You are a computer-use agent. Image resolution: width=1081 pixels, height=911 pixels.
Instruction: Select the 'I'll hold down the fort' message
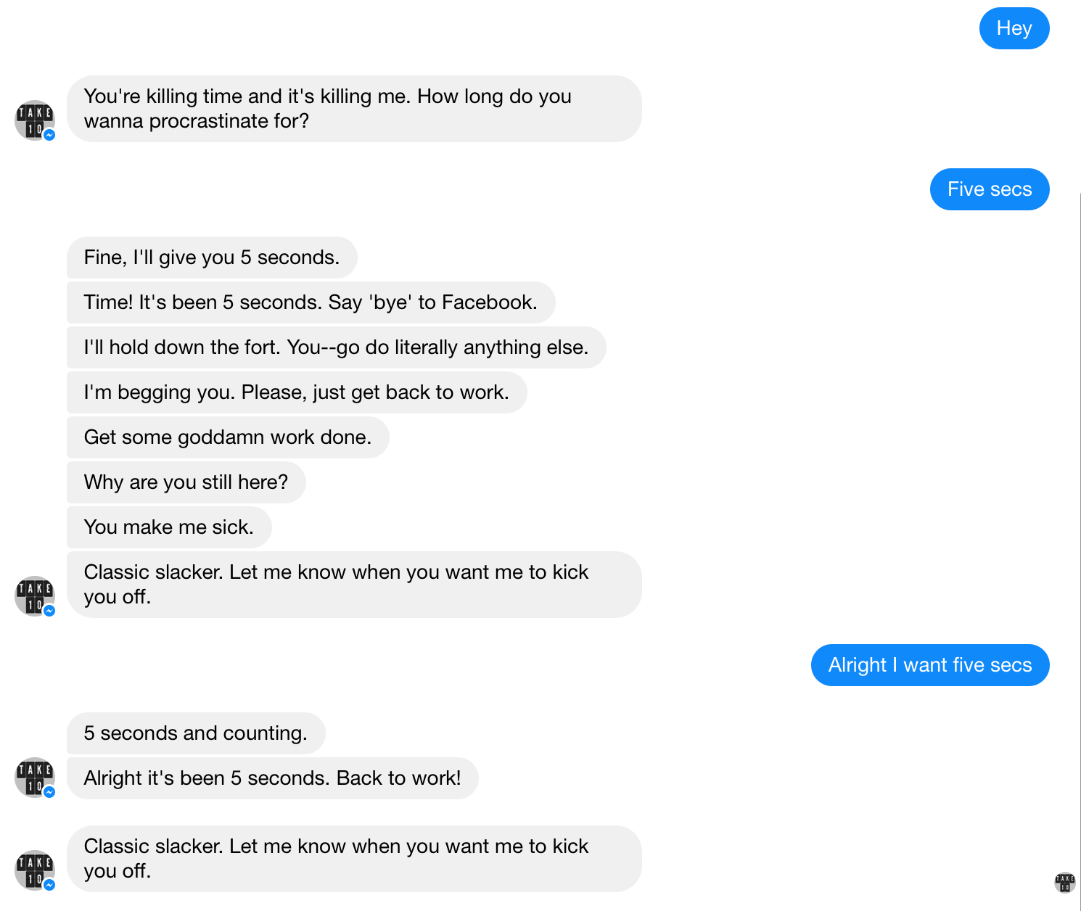[x=336, y=347]
